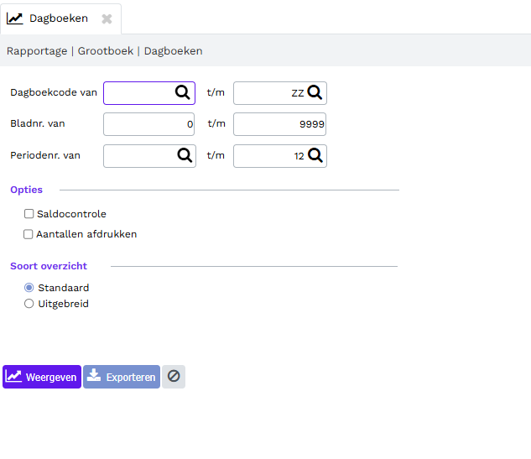Close the Dagboeken tab with X

tap(107, 18)
